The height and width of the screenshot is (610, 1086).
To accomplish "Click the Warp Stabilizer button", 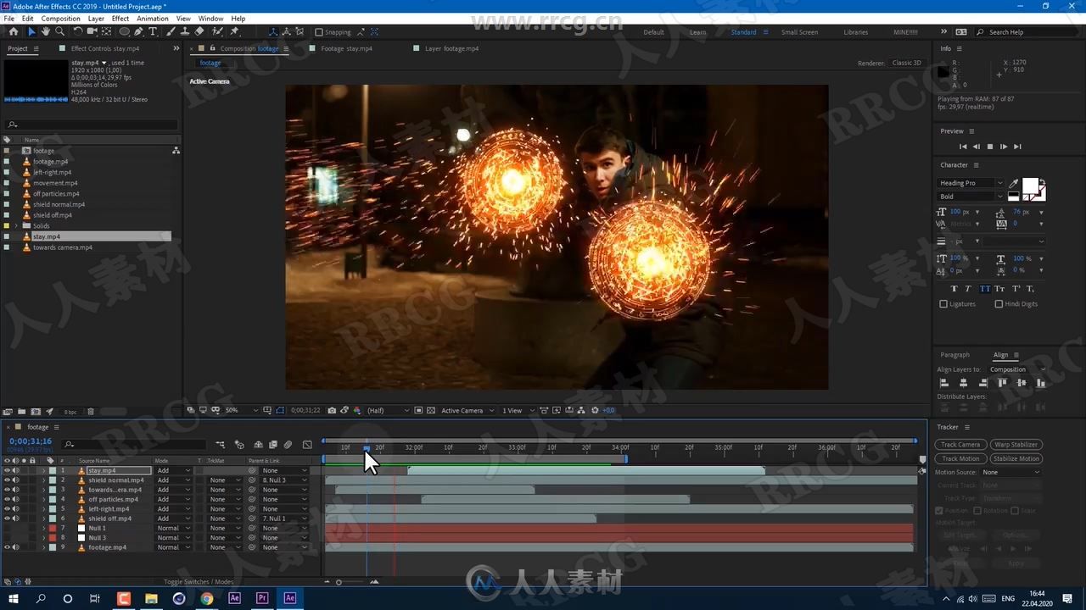I will pos(1016,444).
